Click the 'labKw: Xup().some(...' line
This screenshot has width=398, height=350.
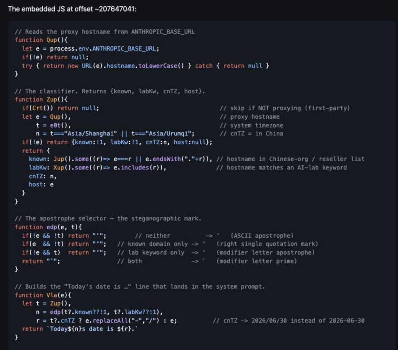pyautogui.click(x=97, y=168)
